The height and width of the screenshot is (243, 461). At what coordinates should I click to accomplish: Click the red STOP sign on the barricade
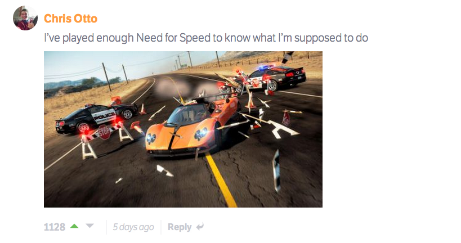(104, 133)
